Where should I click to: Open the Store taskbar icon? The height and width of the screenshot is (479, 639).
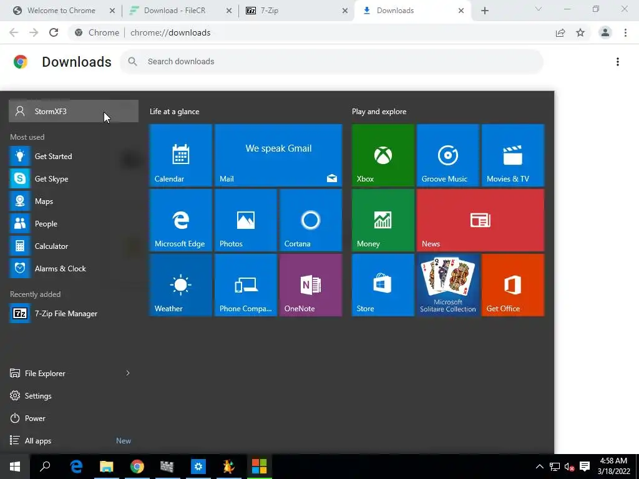pyautogui.click(x=259, y=467)
